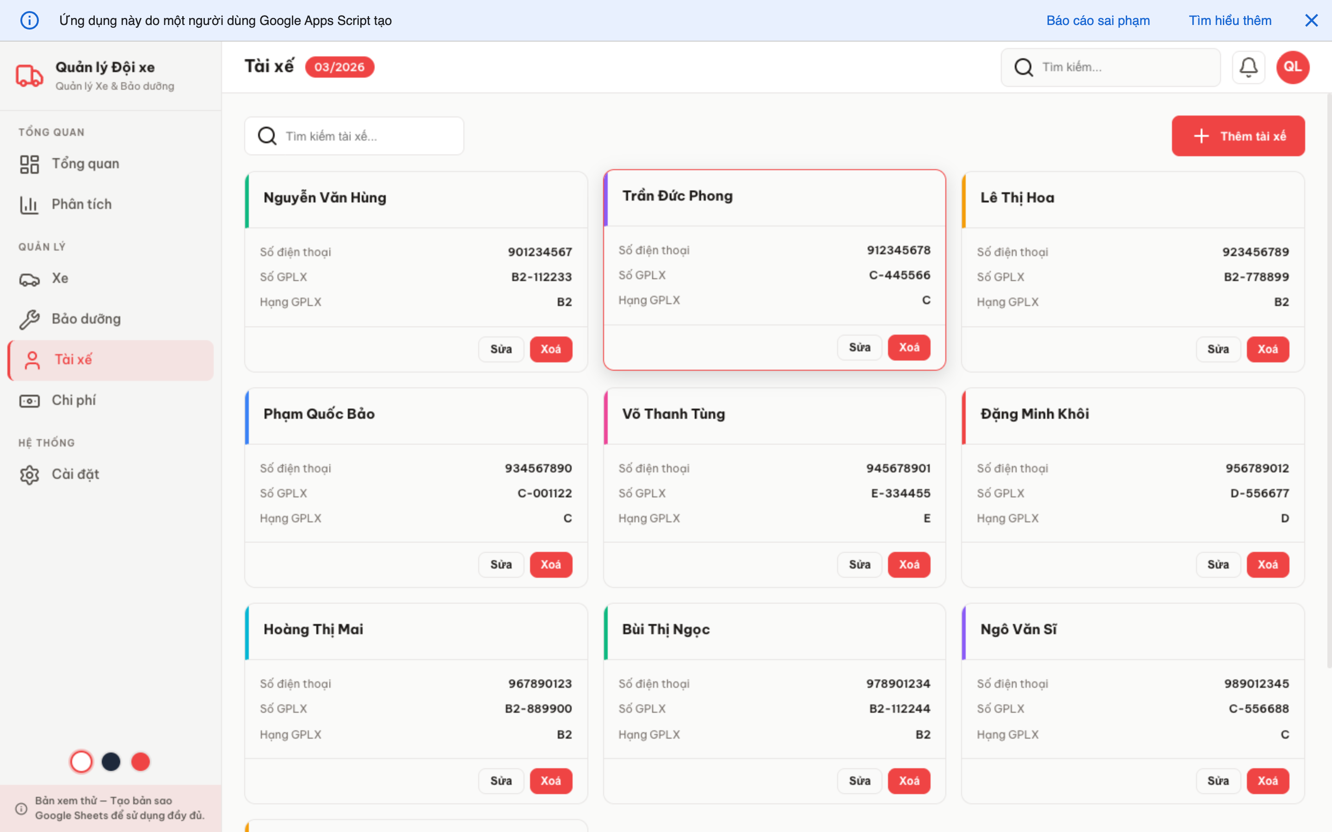1332x832 pixels.
Task: Click the Quản lý Đội xe truck logo
Action: 29,75
